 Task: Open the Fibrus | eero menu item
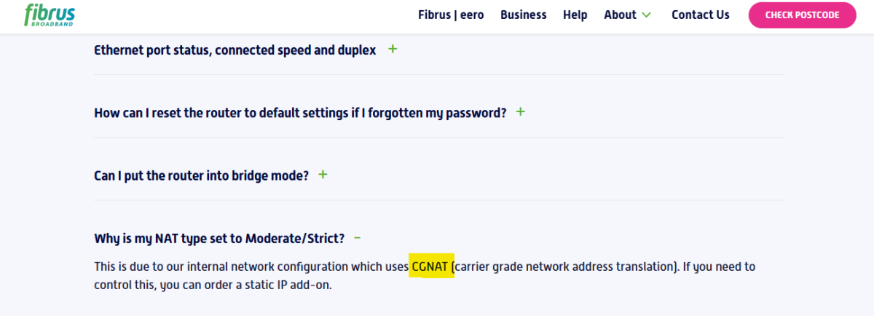[x=451, y=15]
